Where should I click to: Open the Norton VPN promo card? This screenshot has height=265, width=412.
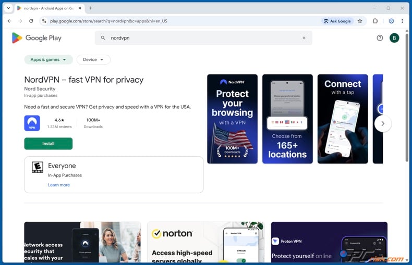pyautogui.click(x=206, y=242)
